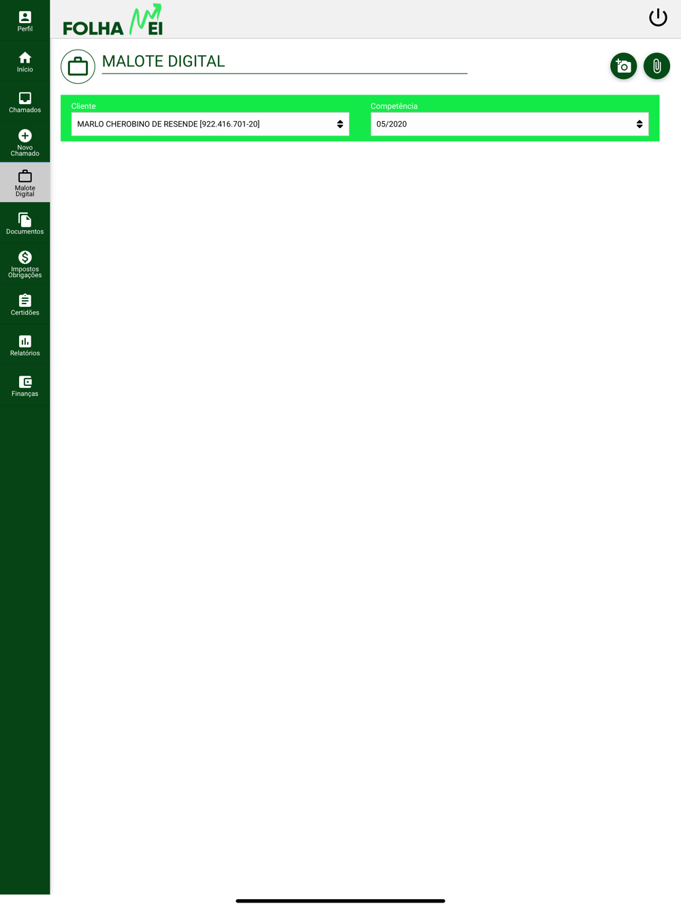
Task: Open the Competência dropdown showing 05/2020
Action: point(509,124)
